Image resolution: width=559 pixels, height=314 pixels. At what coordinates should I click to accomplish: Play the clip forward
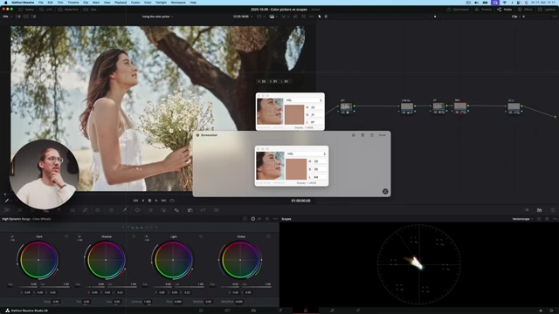pyautogui.click(x=156, y=201)
